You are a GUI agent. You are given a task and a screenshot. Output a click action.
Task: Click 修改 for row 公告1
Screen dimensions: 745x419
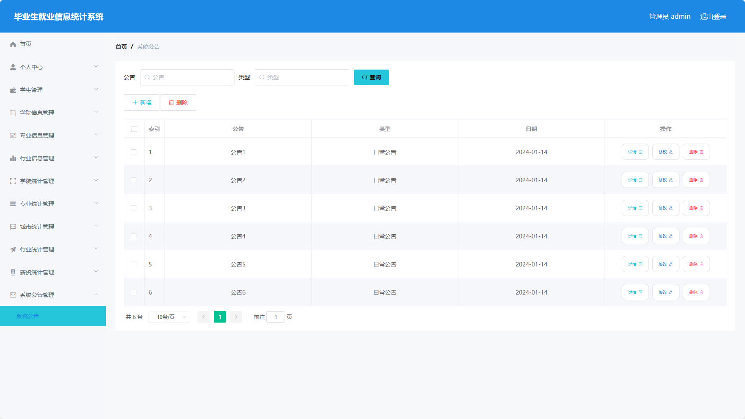(666, 152)
